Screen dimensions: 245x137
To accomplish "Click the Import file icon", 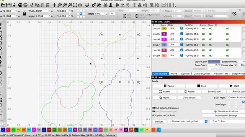I will (13, 5).
